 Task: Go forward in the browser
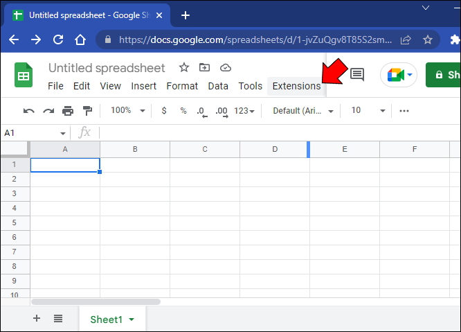[x=36, y=40]
